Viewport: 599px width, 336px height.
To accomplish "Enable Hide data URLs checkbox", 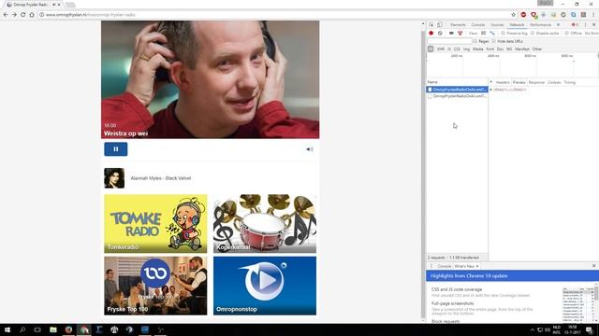I will pos(493,41).
